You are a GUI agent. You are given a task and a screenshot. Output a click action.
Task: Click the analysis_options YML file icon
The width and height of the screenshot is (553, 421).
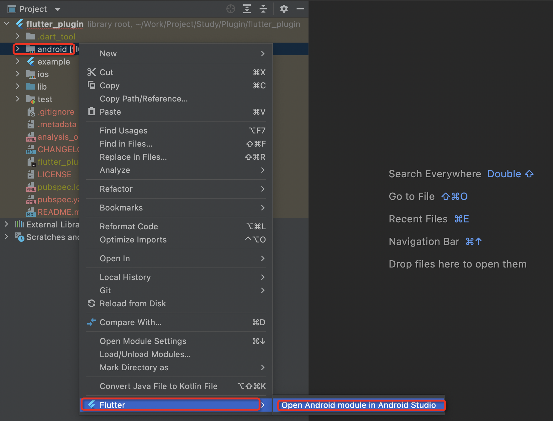point(31,137)
